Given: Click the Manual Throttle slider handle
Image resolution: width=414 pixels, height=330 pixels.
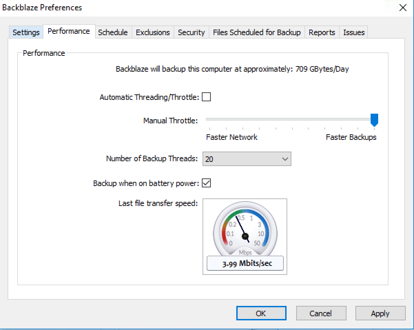Looking at the screenshot, I should [x=374, y=120].
